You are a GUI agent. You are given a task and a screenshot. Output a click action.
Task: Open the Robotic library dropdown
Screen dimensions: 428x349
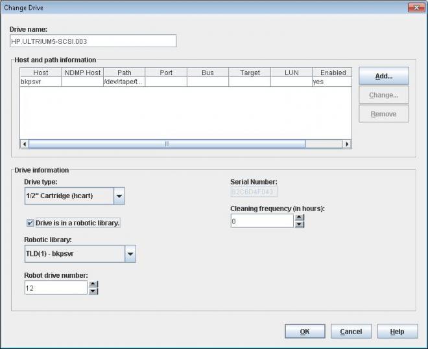[x=130, y=254]
